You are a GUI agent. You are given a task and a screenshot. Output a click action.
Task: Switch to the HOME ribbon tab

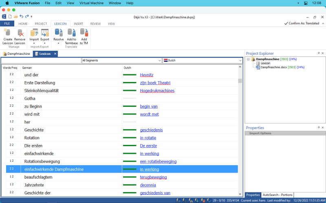[23, 24]
